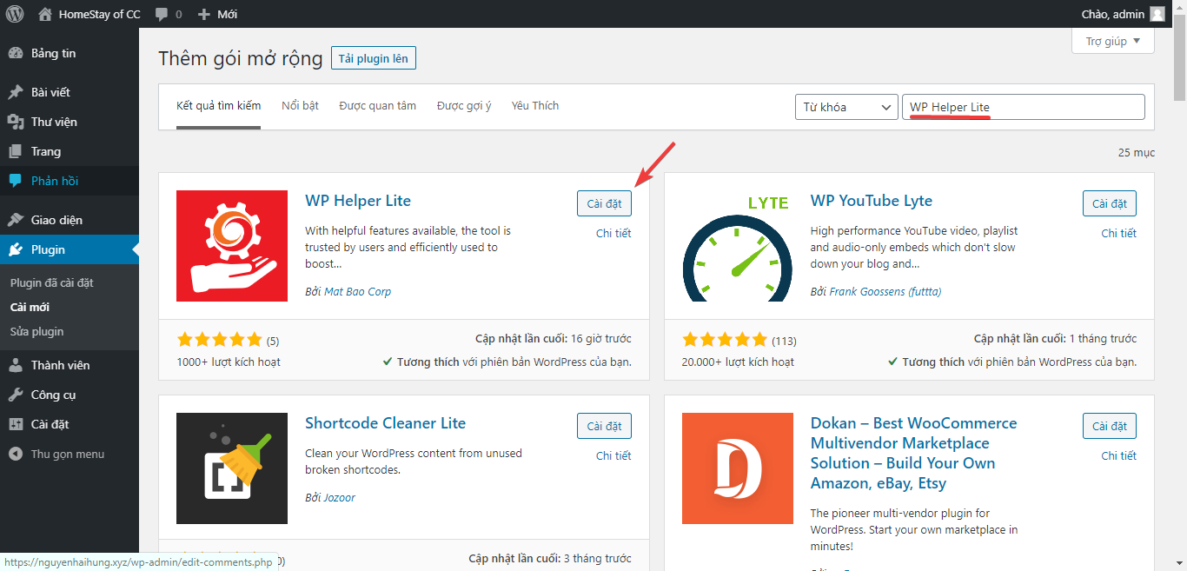Select Cài mới submenu item
The width and height of the screenshot is (1187, 571).
click(x=30, y=307)
